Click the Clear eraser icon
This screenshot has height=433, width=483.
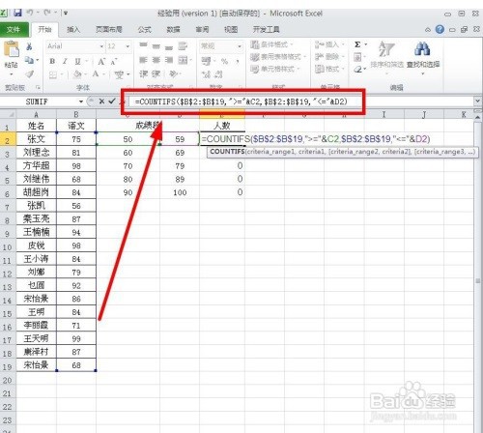(357, 70)
